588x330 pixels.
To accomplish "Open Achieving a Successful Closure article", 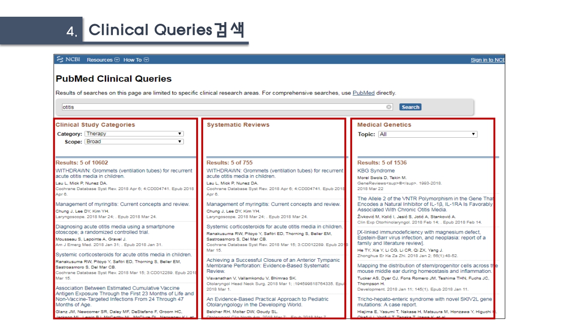I will (x=273, y=266).
